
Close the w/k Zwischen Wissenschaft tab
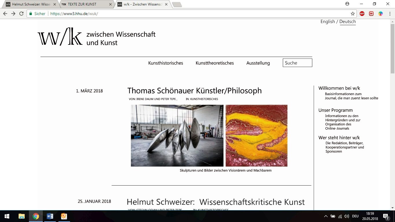pyautogui.click(x=166, y=4)
